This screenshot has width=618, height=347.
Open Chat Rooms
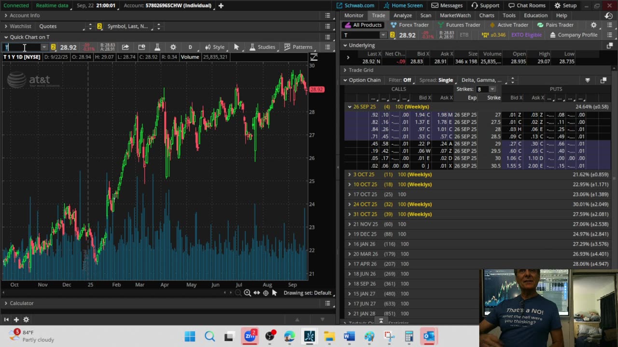[x=527, y=5]
